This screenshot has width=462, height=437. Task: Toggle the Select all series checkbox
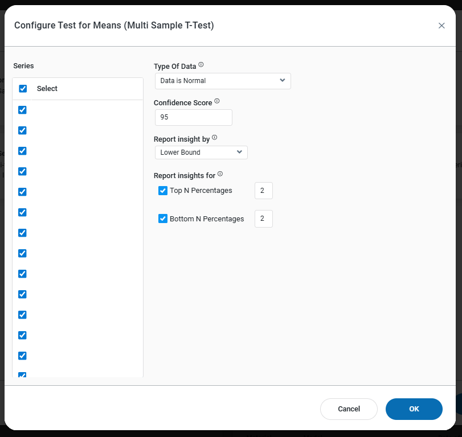point(23,89)
